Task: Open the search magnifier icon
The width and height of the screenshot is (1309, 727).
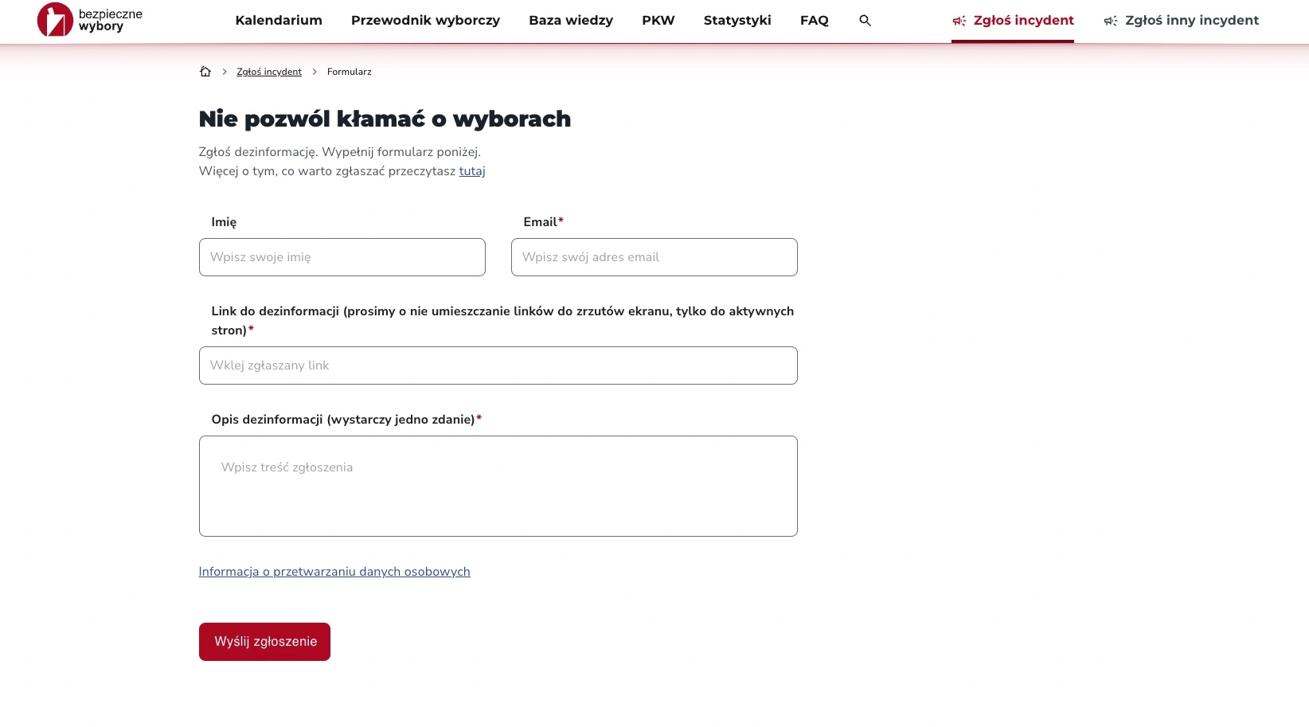Action: [x=865, y=21]
